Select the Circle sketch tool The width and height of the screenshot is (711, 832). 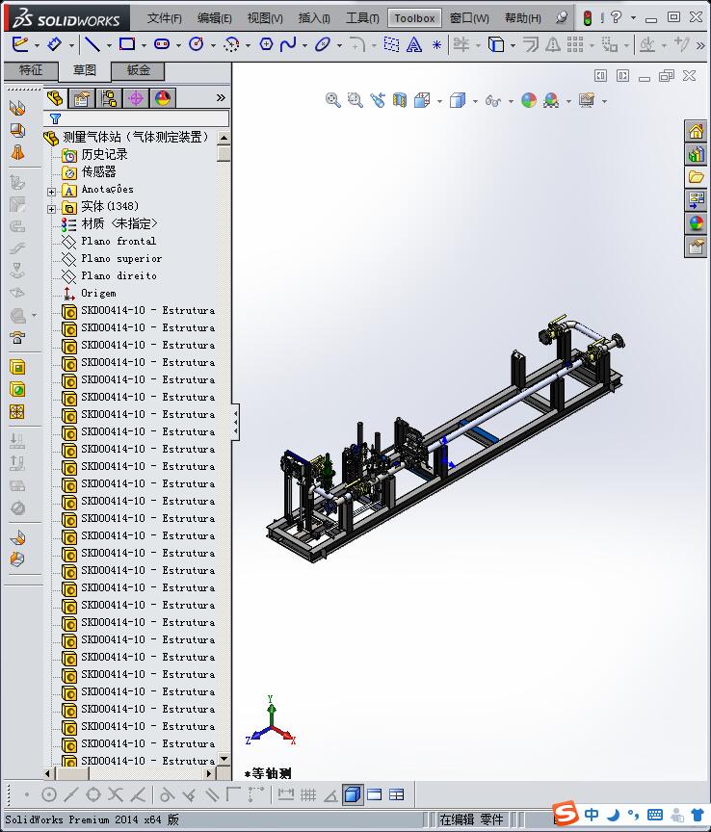[x=197, y=44]
